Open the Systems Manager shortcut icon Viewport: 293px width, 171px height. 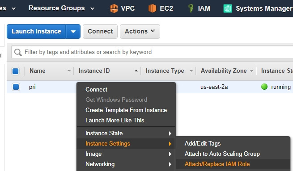point(228,8)
